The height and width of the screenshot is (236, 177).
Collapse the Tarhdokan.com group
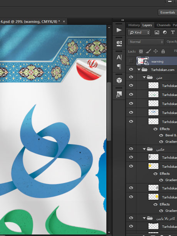point(139,70)
